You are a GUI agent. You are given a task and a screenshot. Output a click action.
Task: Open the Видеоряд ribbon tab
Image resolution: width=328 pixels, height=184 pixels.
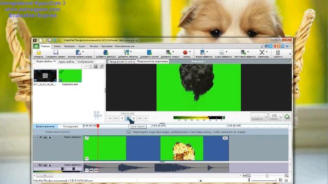pyautogui.click(x=70, y=47)
